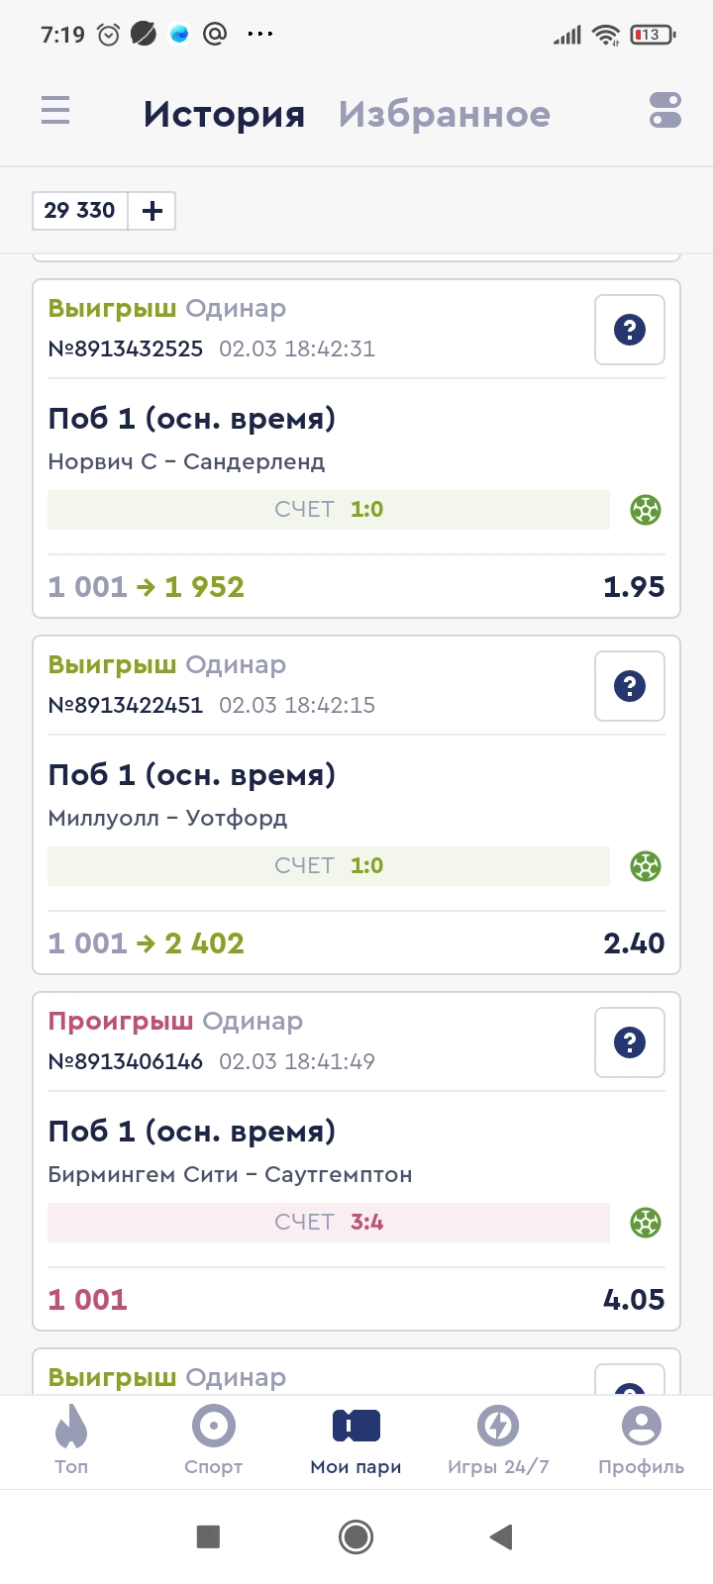Open the Бирмингем Сити – Саутгемптон match
Image resolution: width=713 pixels, height=1584 pixels.
click(x=230, y=1174)
